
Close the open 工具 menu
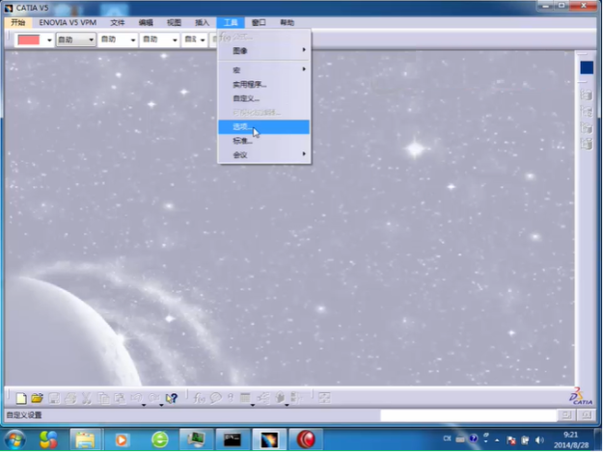231,23
